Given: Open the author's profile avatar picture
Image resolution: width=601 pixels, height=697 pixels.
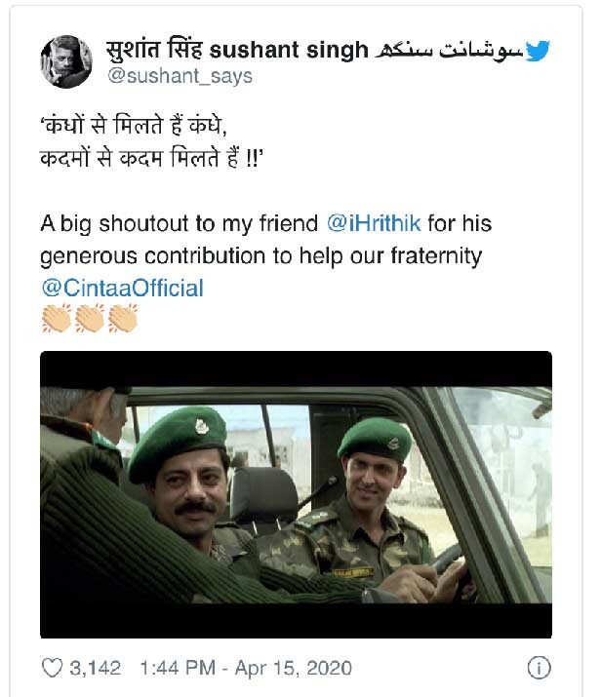Looking at the screenshot, I should pyautogui.click(x=66, y=61).
